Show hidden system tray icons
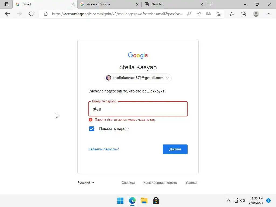This screenshot has width=276, height=207. coord(229,201)
